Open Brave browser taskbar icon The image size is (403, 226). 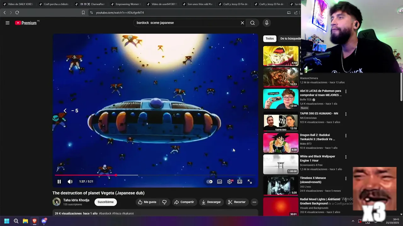[35, 221]
